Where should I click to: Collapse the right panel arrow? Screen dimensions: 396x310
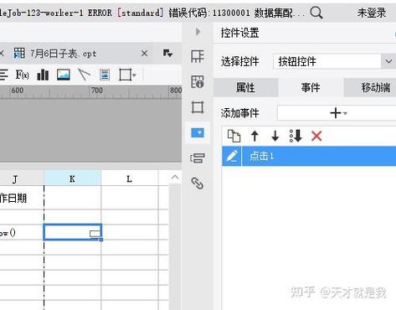[198, 32]
